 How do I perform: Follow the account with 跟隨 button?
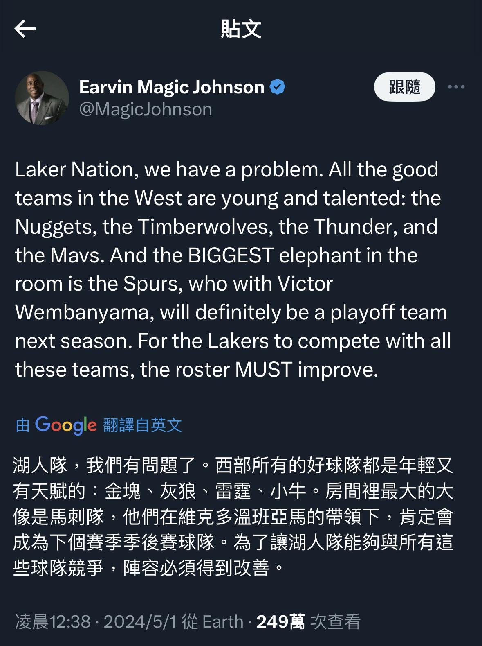404,87
